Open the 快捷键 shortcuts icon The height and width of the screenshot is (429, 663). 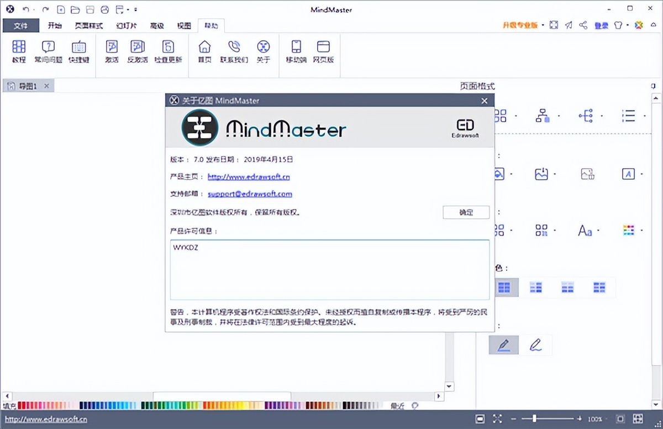click(78, 51)
